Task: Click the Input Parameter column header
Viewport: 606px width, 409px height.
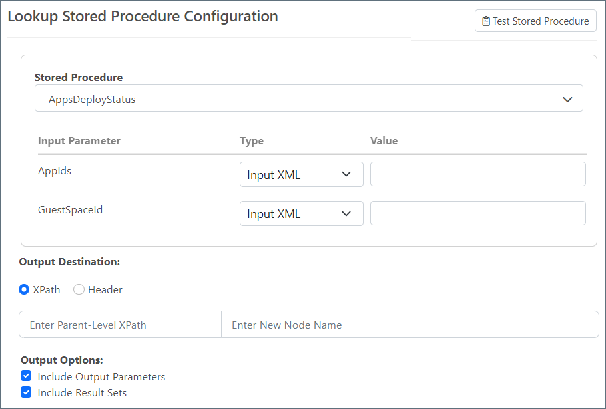Action: 79,141
